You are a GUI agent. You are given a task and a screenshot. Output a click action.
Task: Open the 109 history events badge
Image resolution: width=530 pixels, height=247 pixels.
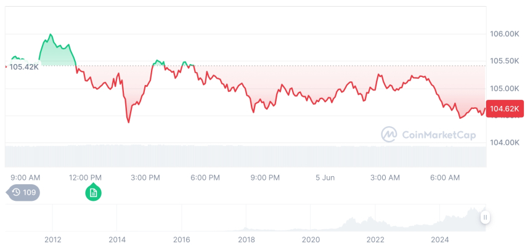coord(25,193)
